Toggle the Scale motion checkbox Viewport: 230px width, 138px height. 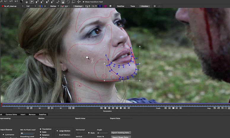(41, 132)
